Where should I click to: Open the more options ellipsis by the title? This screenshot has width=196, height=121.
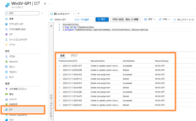[x=50, y=4]
